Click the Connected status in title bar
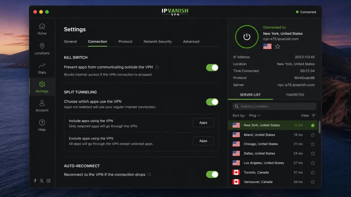Viewport: 351px width, 197px height. (x=306, y=12)
